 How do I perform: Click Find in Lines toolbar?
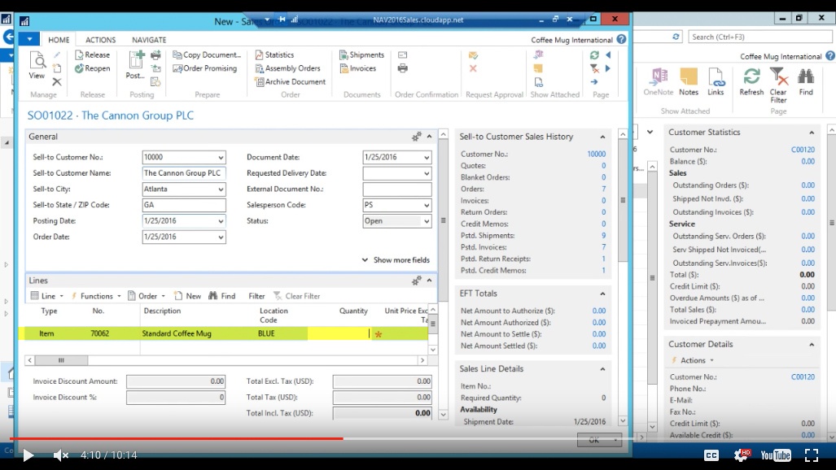[221, 296]
